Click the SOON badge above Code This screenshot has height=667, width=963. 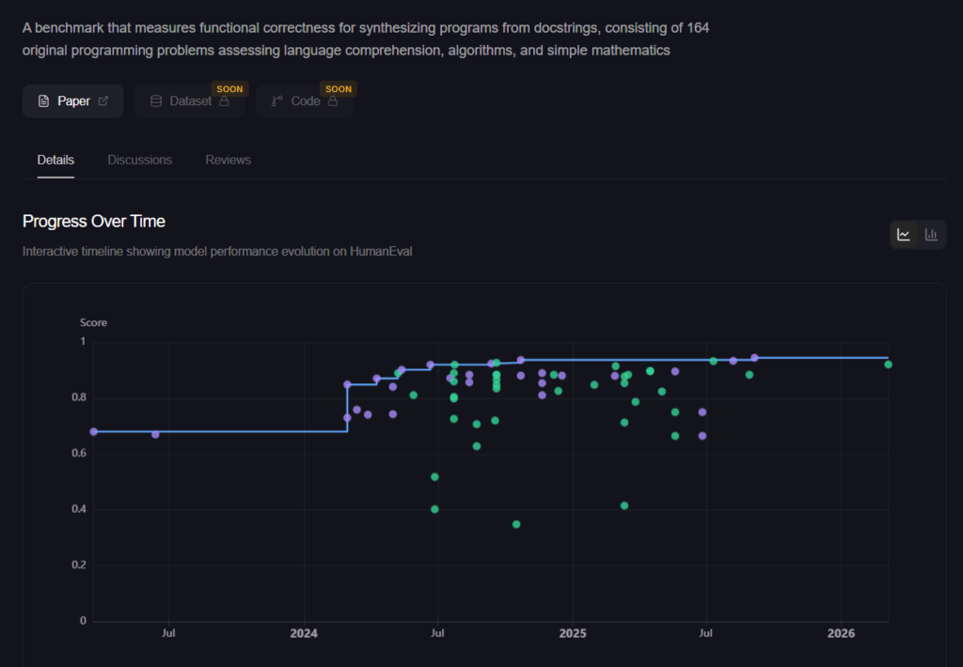pyautogui.click(x=338, y=89)
